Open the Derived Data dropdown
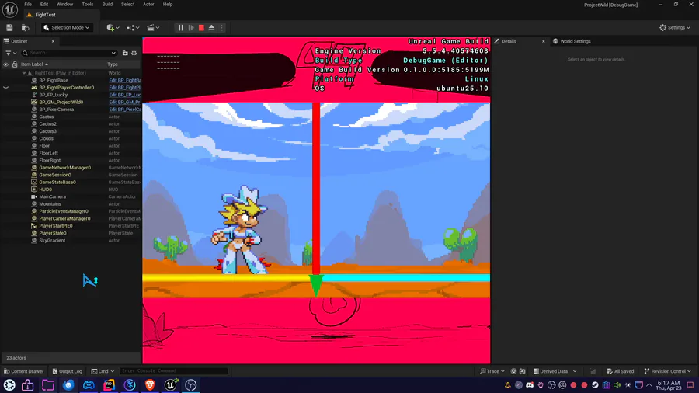This screenshot has width=699, height=393. click(555, 371)
